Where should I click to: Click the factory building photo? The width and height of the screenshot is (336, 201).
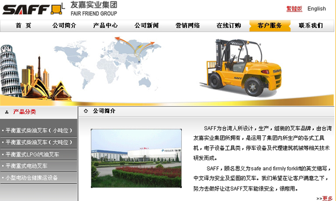click(136, 159)
